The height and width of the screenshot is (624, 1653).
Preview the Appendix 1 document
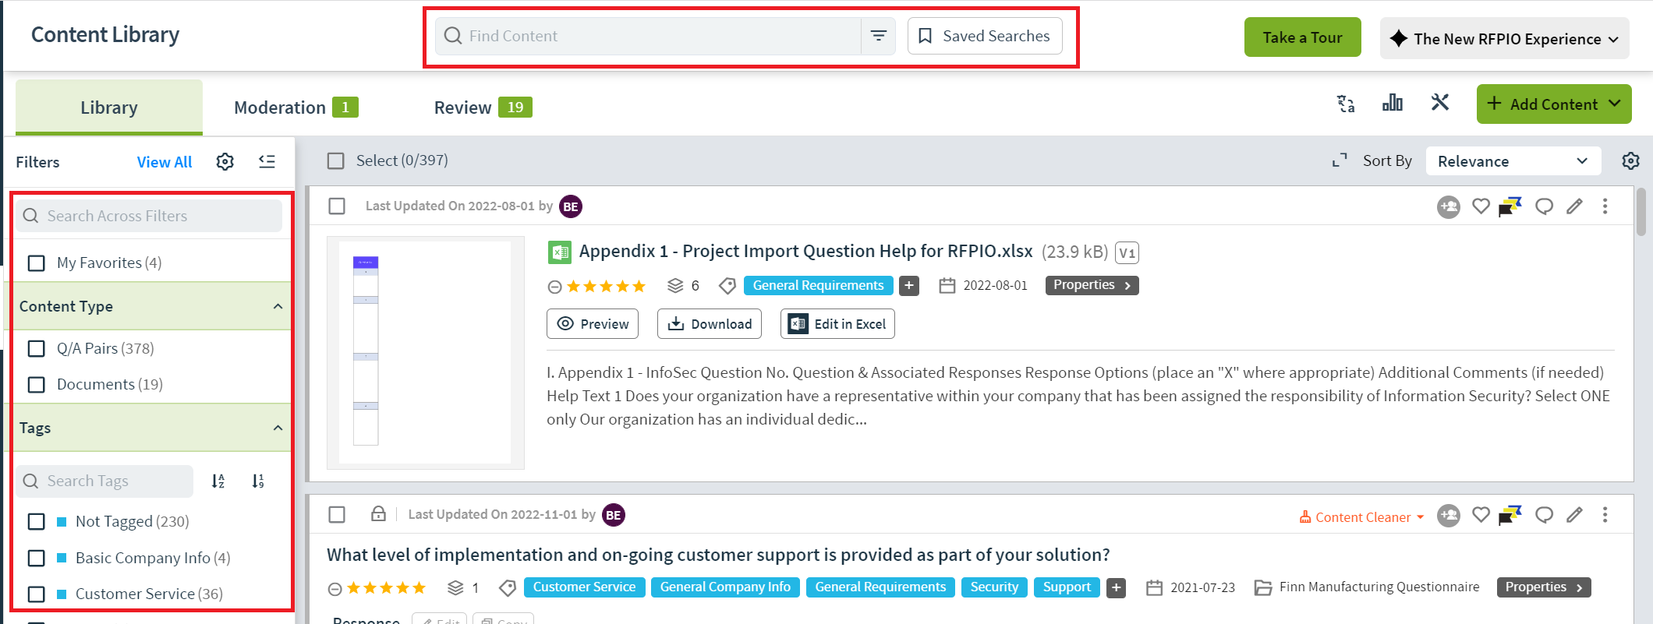click(x=593, y=324)
